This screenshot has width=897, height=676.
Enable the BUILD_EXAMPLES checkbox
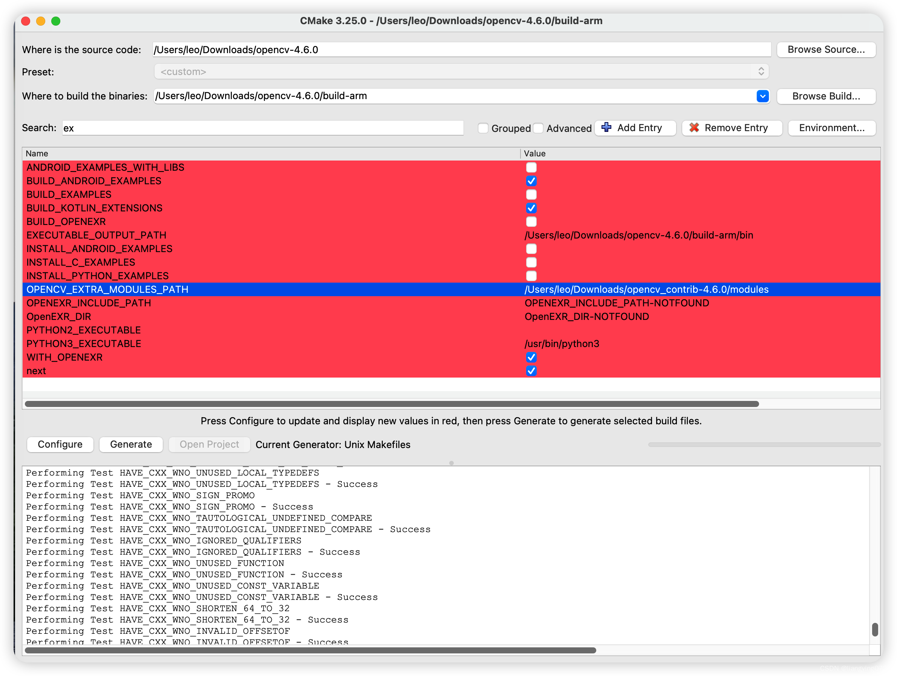click(x=531, y=195)
